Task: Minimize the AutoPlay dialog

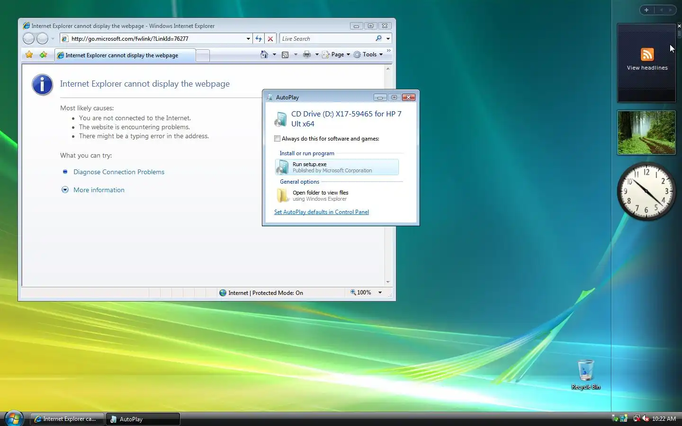Action: [x=380, y=98]
